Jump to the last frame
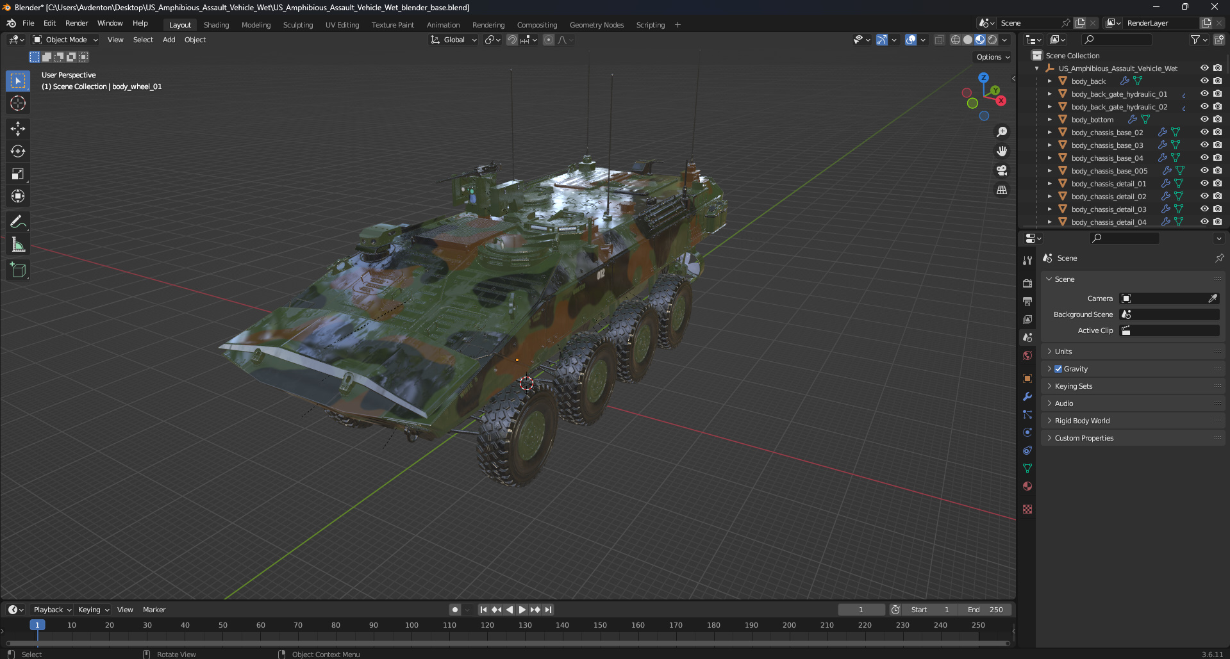This screenshot has height=659, width=1230. pyautogui.click(x=549, y=610)
